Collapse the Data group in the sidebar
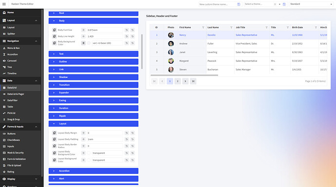Image resolution: width=336 pixels, height=187 pixels. click(20, 81)
